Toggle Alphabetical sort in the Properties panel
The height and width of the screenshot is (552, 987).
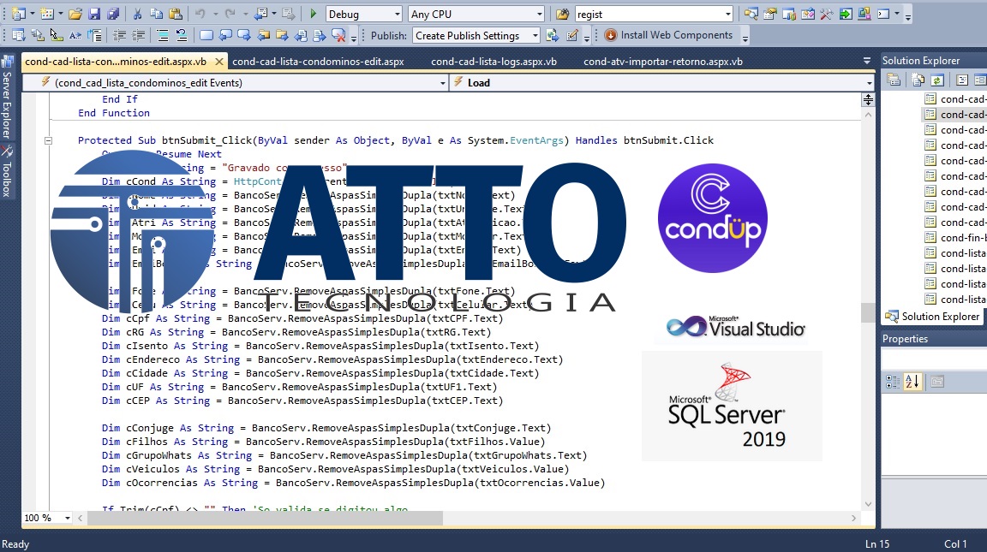coord(912,382)
